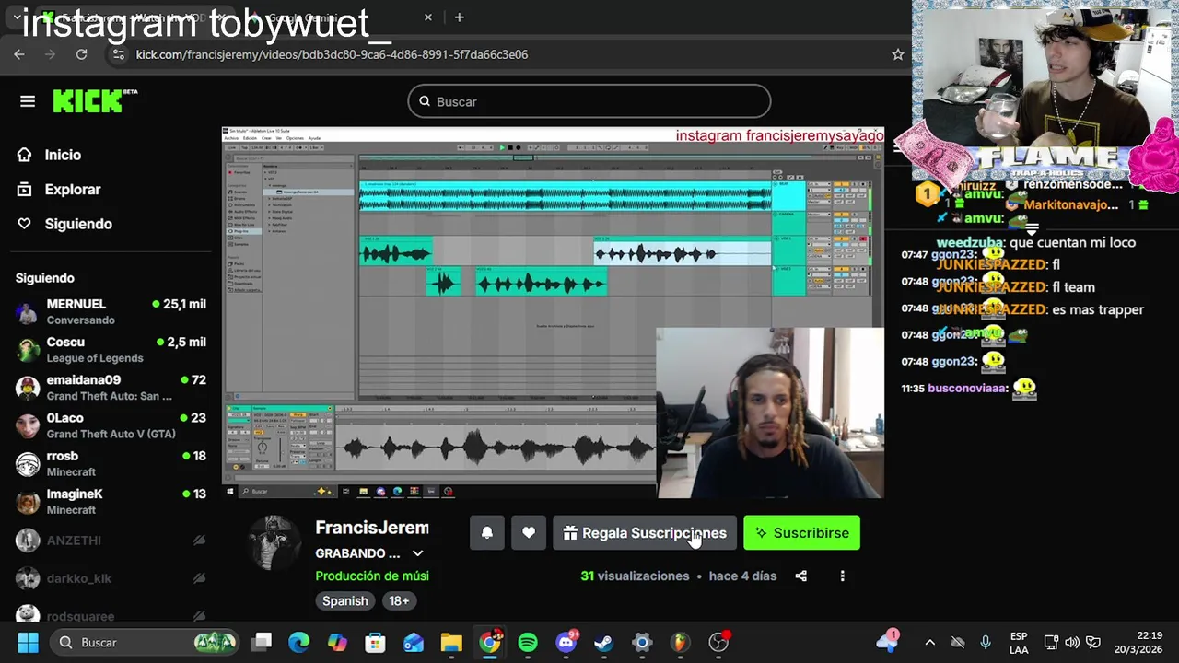Open Task View on the taskbar
The width and height of the screenshot is (1179, 663).
click(x=262, y=642)
